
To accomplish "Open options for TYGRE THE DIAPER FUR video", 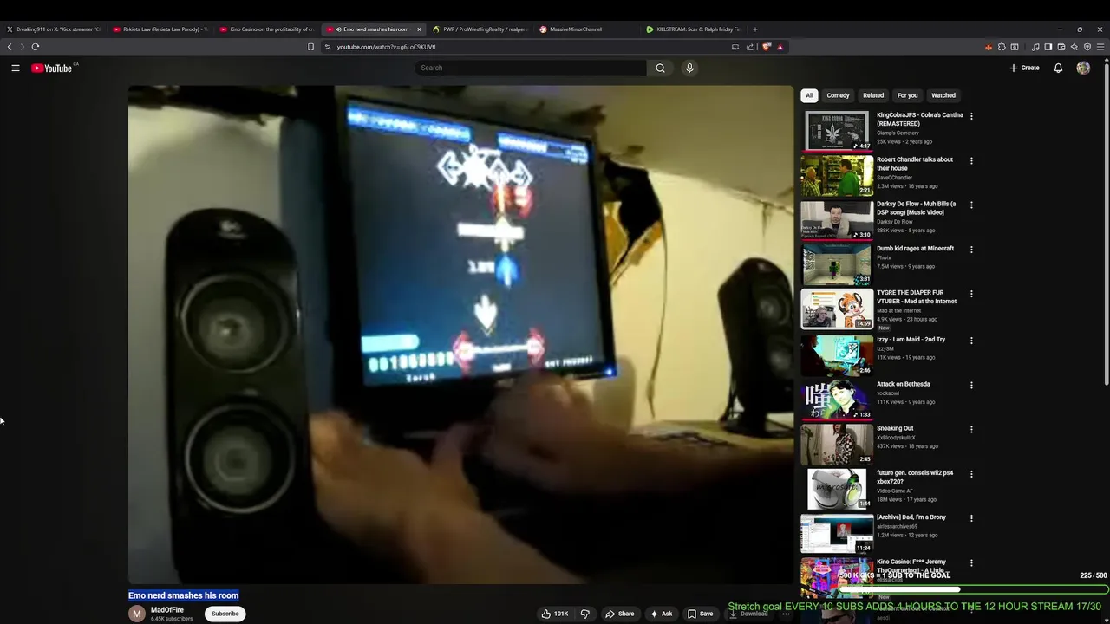I will 971,294.
